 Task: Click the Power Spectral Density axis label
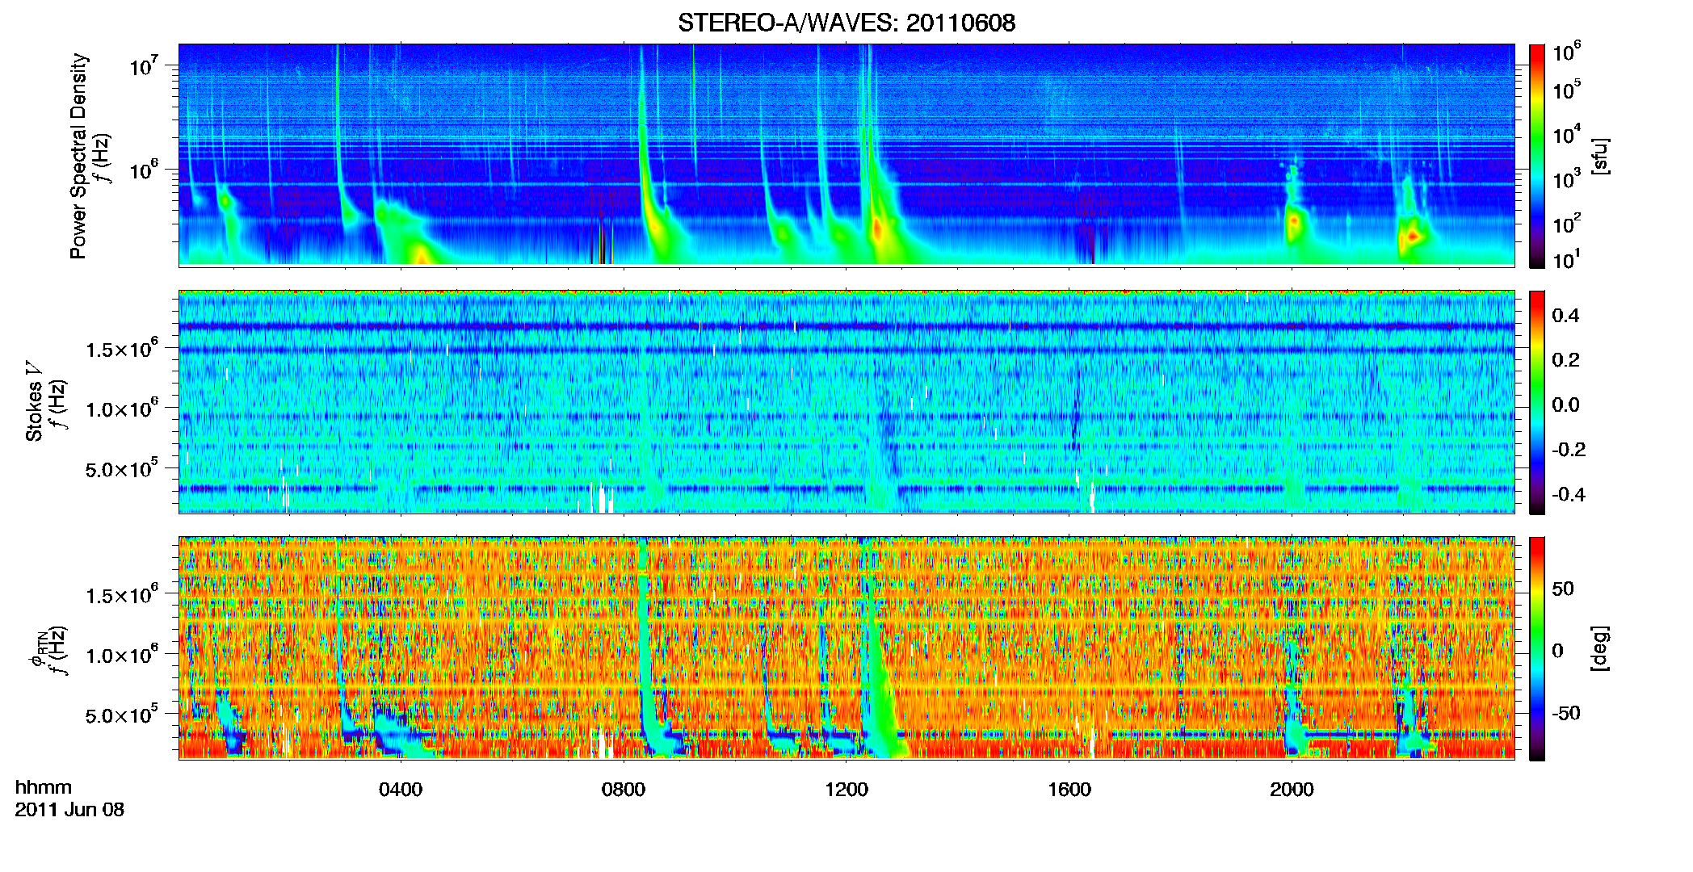(x=78, y=156)
